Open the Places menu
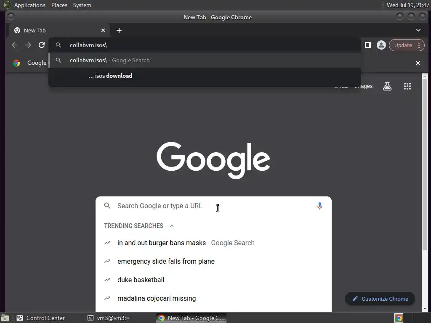 point(59,5)
